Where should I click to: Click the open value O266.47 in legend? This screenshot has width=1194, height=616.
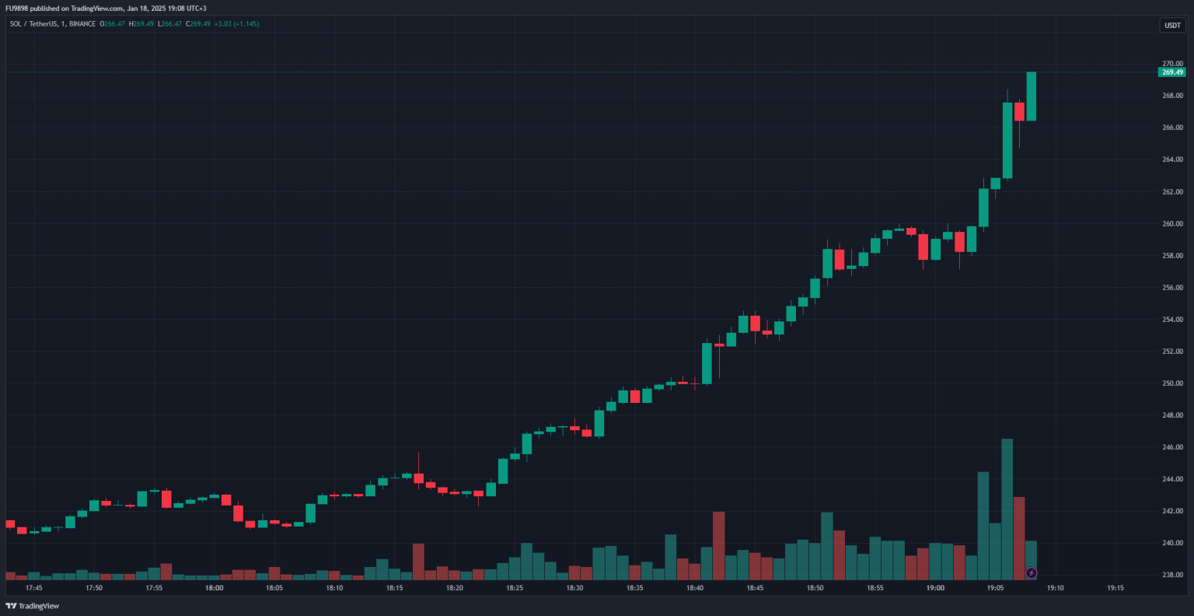click(x=113, y=24)
